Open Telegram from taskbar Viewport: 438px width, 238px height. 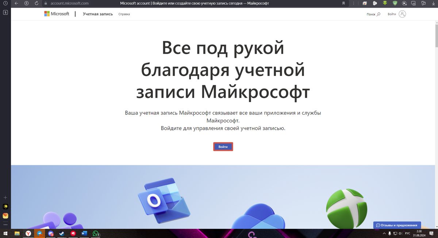coord(39,233)
